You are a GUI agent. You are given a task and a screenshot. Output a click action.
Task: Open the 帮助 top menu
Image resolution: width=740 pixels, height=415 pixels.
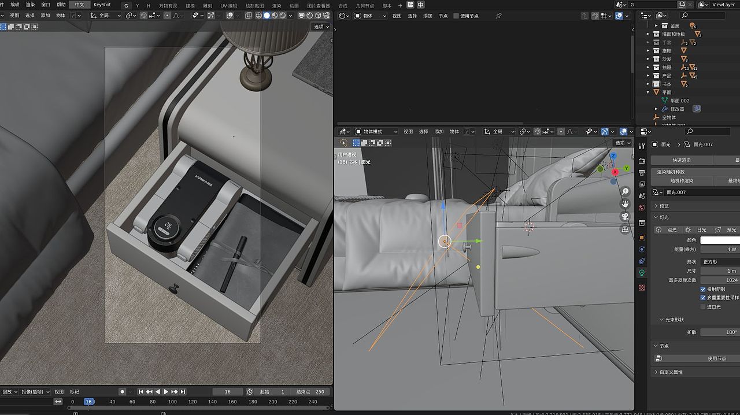(x=61, y=5)
